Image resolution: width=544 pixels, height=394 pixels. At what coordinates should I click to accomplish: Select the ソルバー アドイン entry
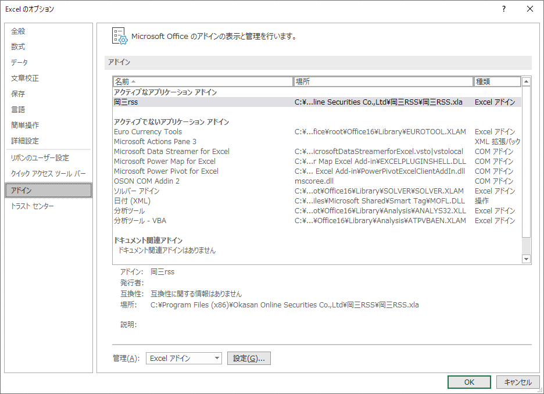(x=137, y=191)
